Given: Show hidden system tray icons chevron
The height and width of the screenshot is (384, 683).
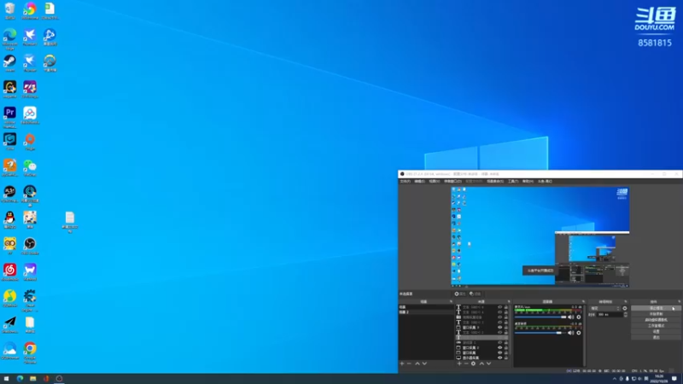Looking at the screenshot, I should coord(615,379).
